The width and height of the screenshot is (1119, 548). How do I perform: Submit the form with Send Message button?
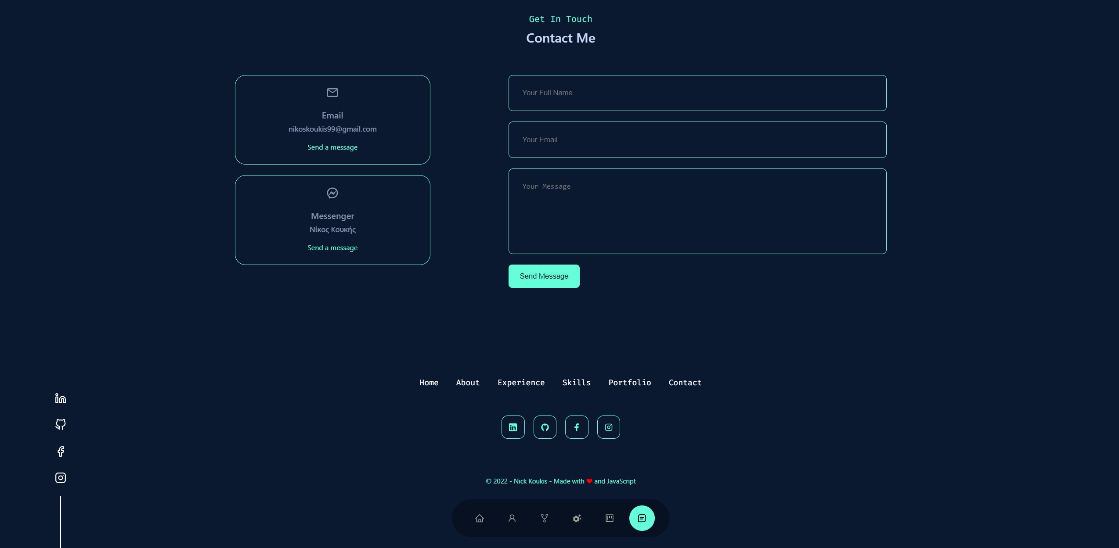tap(544, 276)
